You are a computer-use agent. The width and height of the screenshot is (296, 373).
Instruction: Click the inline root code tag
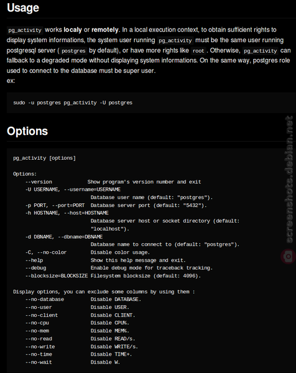[x=198, y=51]
